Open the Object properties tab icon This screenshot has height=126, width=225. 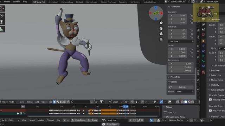click(x=203, y=41)
